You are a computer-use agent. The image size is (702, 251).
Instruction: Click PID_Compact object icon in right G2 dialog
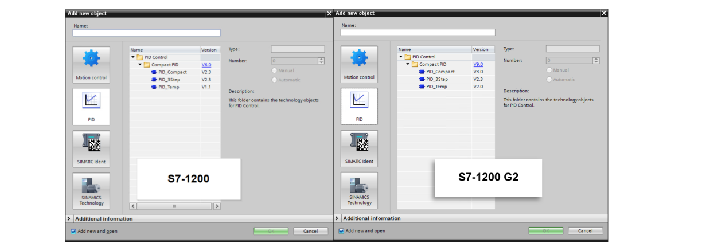point(422,72)
